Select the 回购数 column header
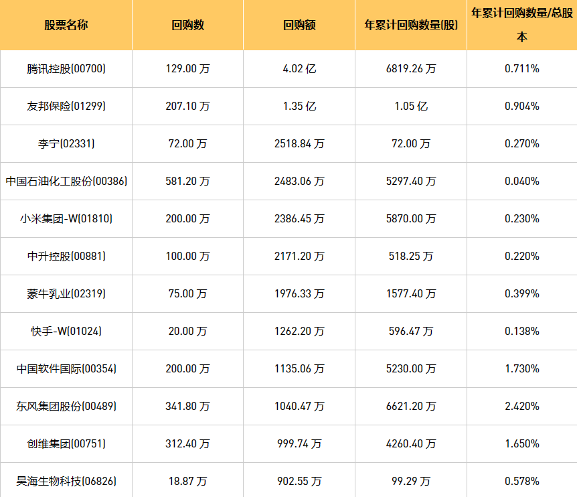The width and height of the screenshot is (577, 497). coord(187,25)
